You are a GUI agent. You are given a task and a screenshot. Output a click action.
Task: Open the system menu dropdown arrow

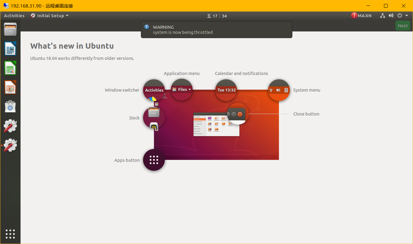[407, 15]
